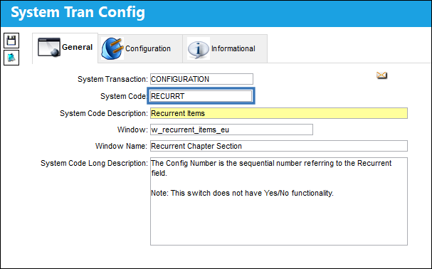Click the System Transaction field
432x269 pixels.
click(201, 79)
